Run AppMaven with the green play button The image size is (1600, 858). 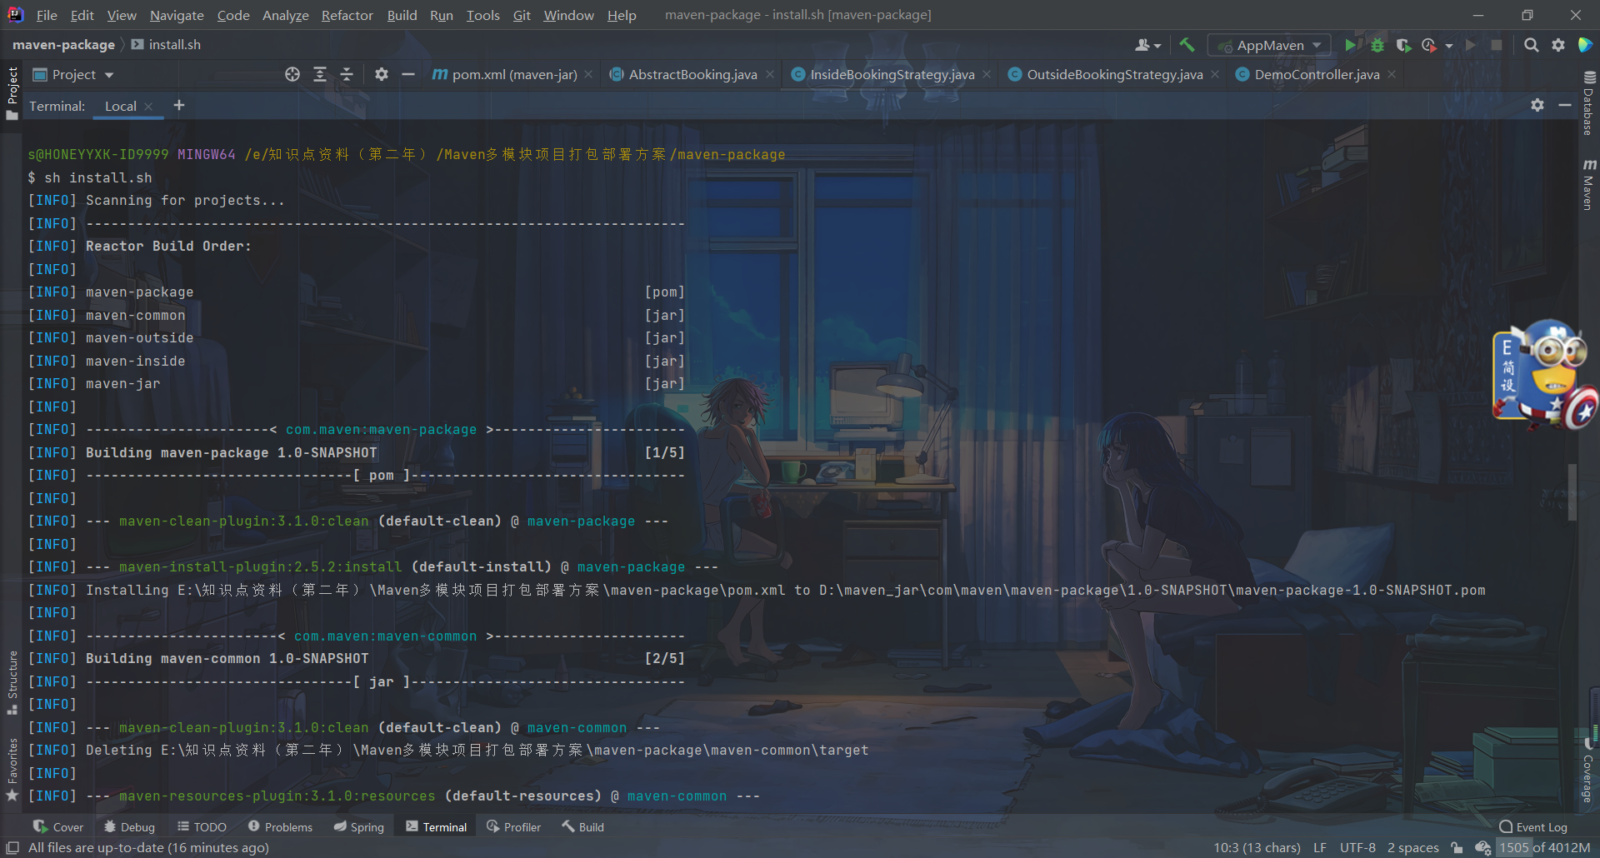1350,45
